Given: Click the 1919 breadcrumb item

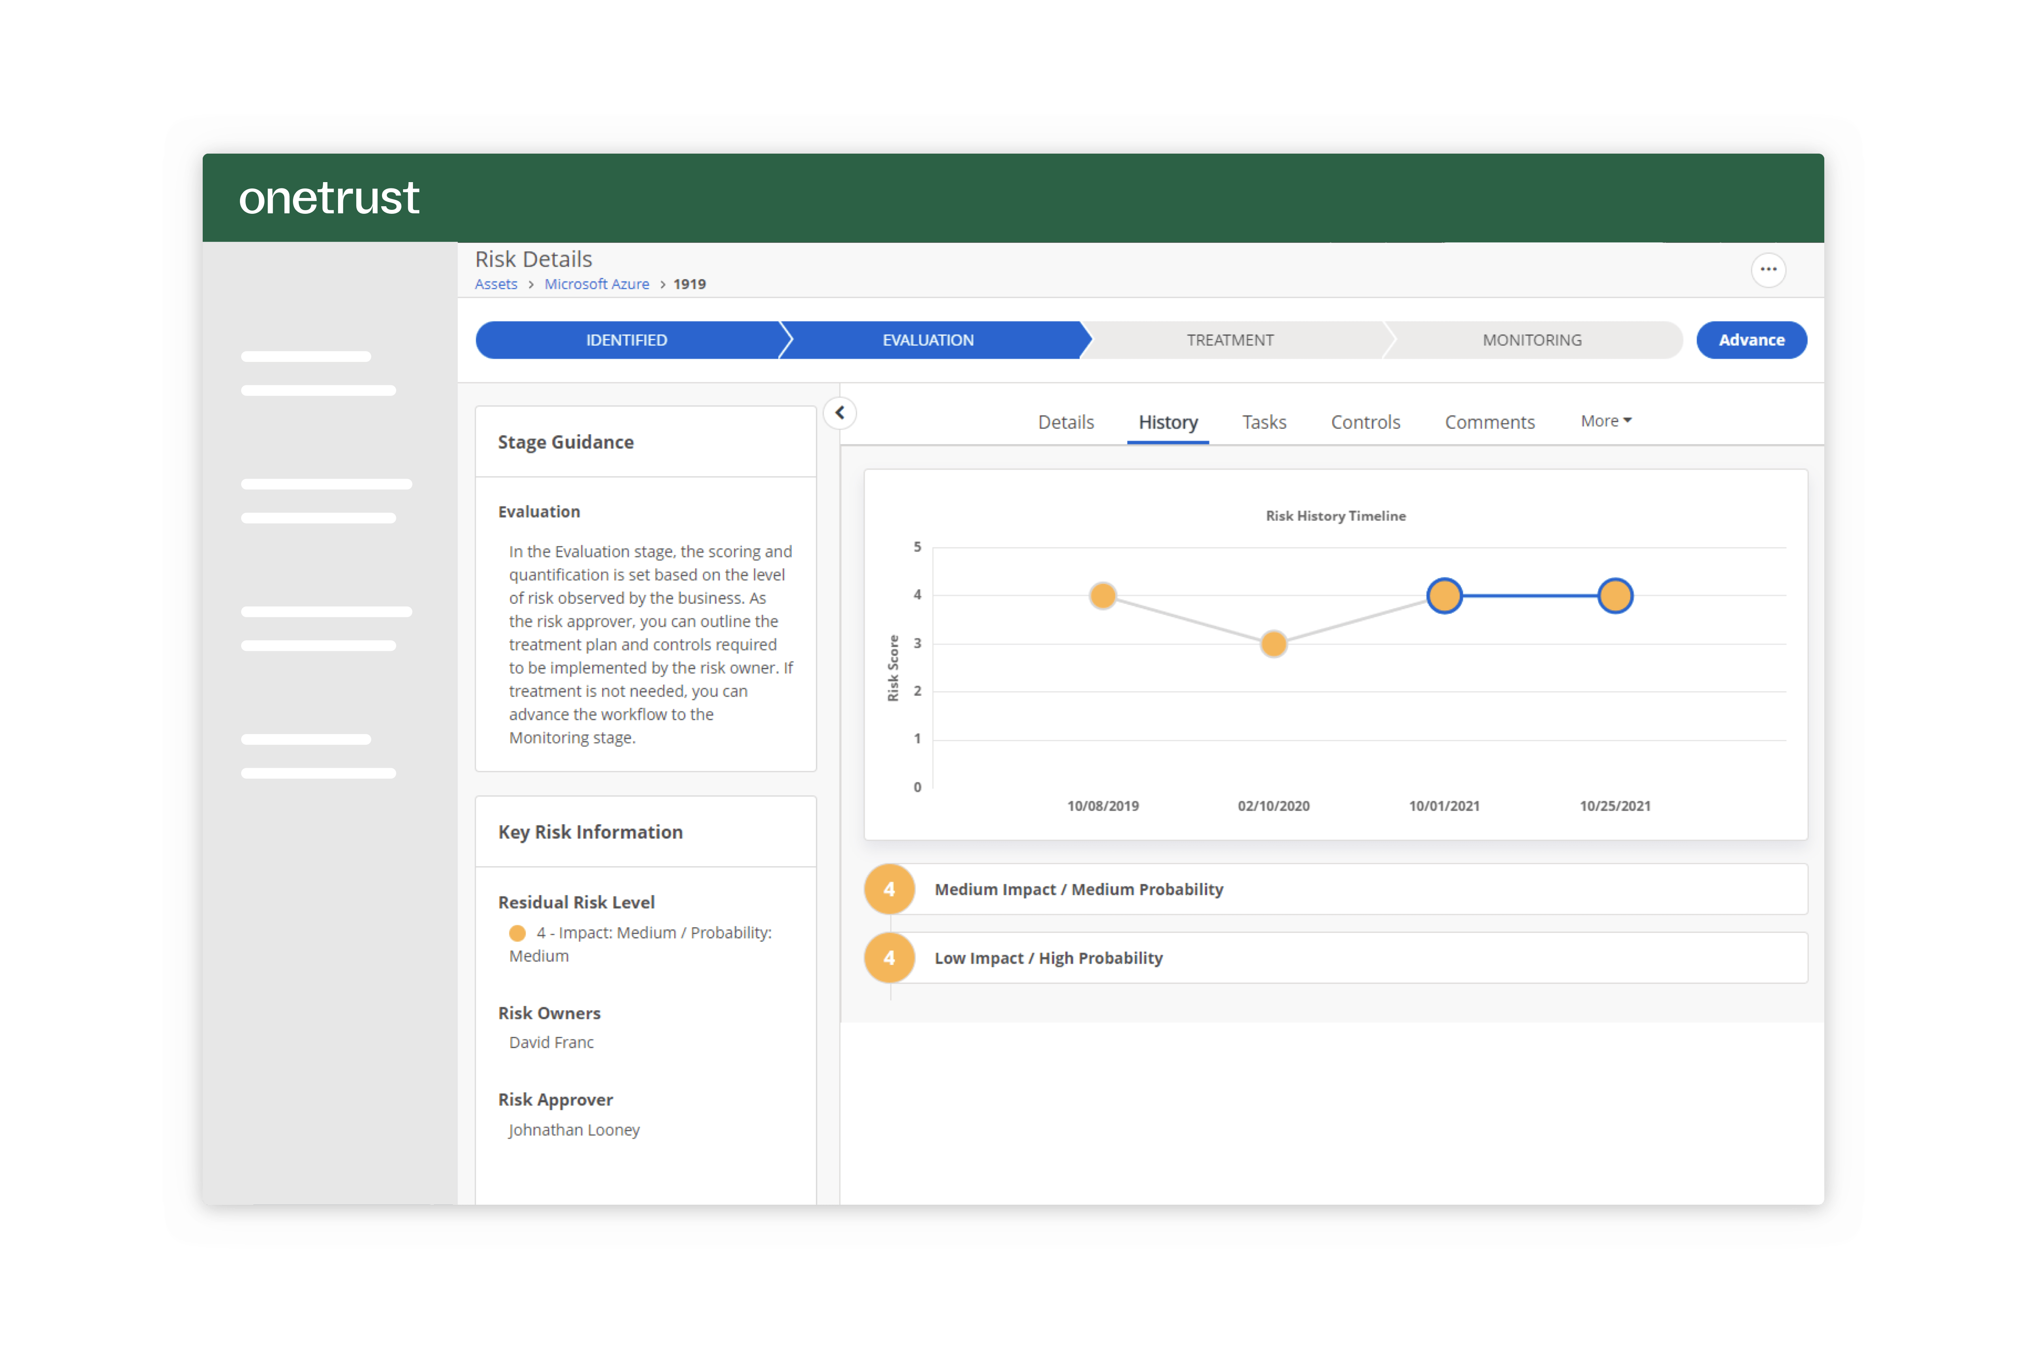Looking at the screenshot, I should 689,284.
